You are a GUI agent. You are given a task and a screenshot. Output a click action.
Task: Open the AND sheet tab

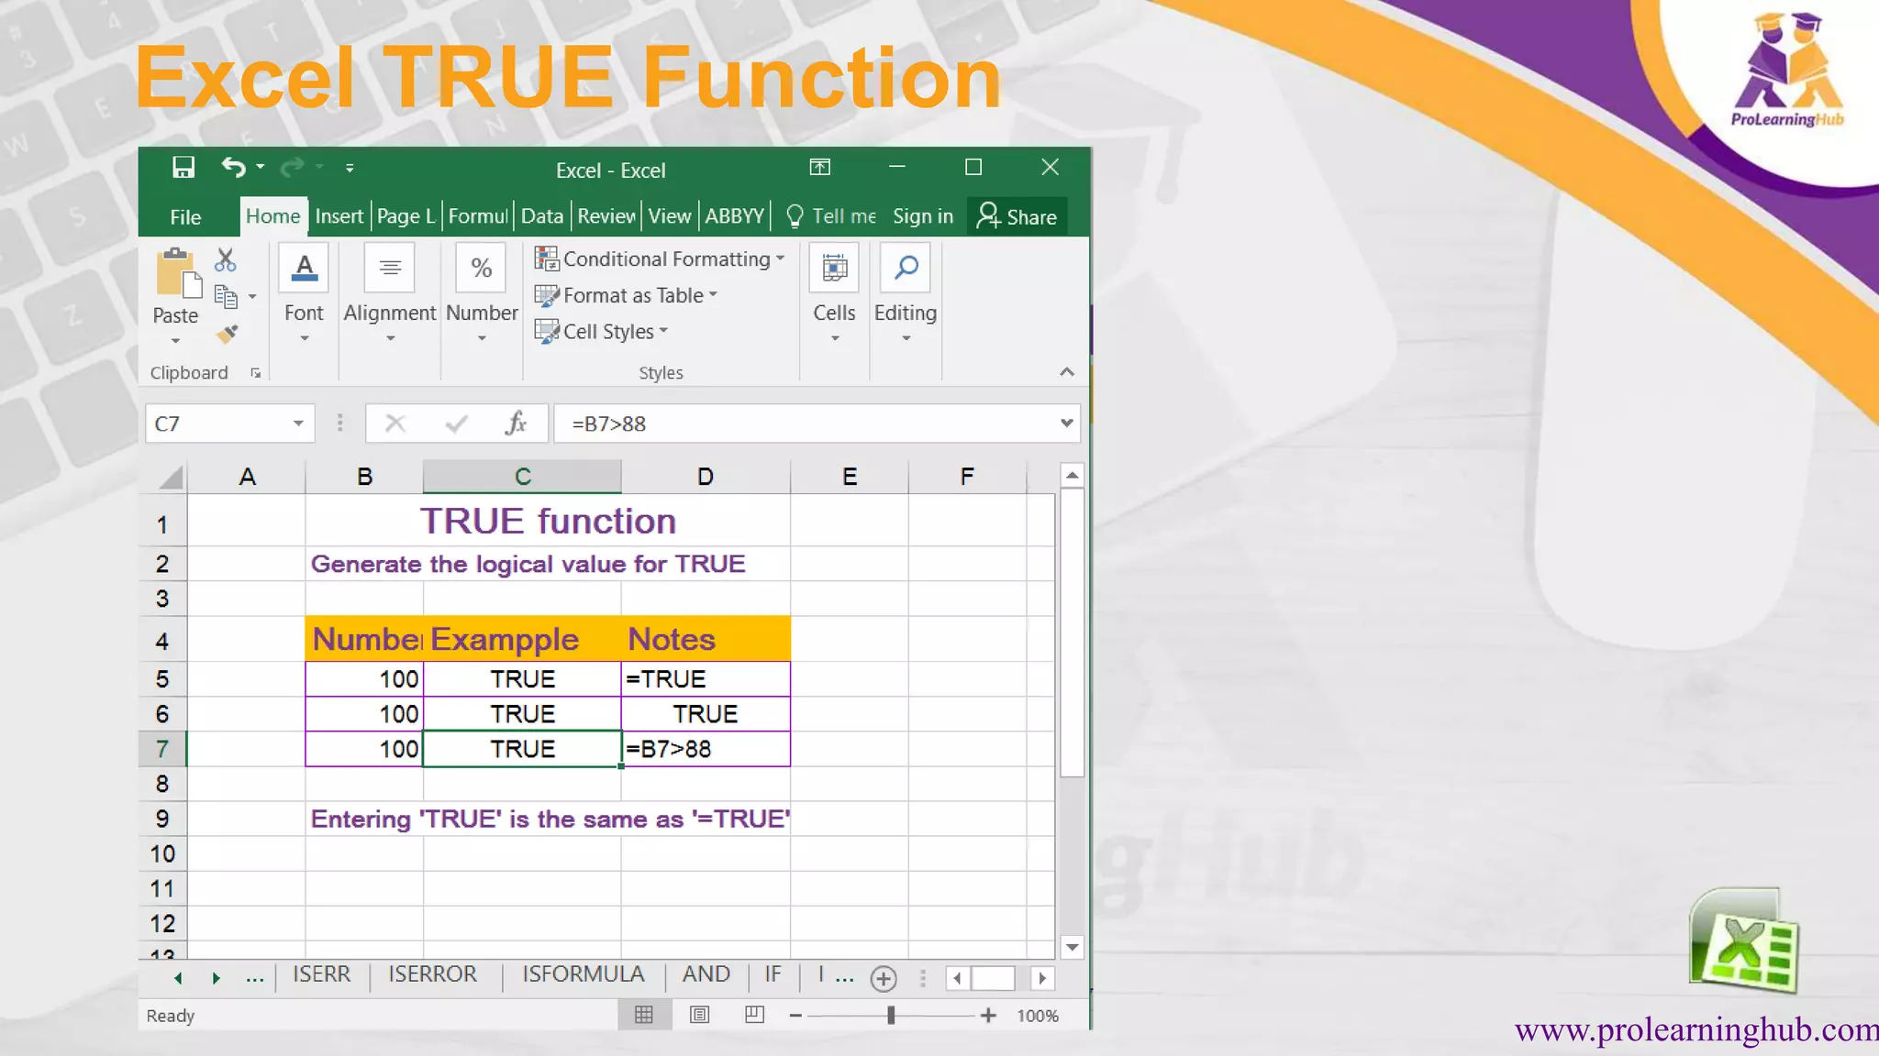(x=706, y=974)
